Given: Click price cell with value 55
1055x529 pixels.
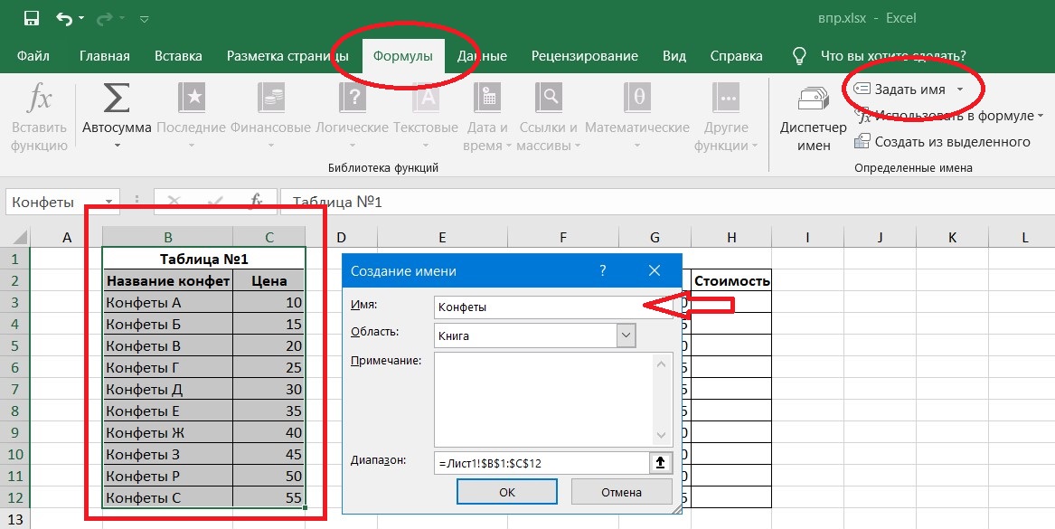Looking at the screenshot, I should (x=269, y=498).
